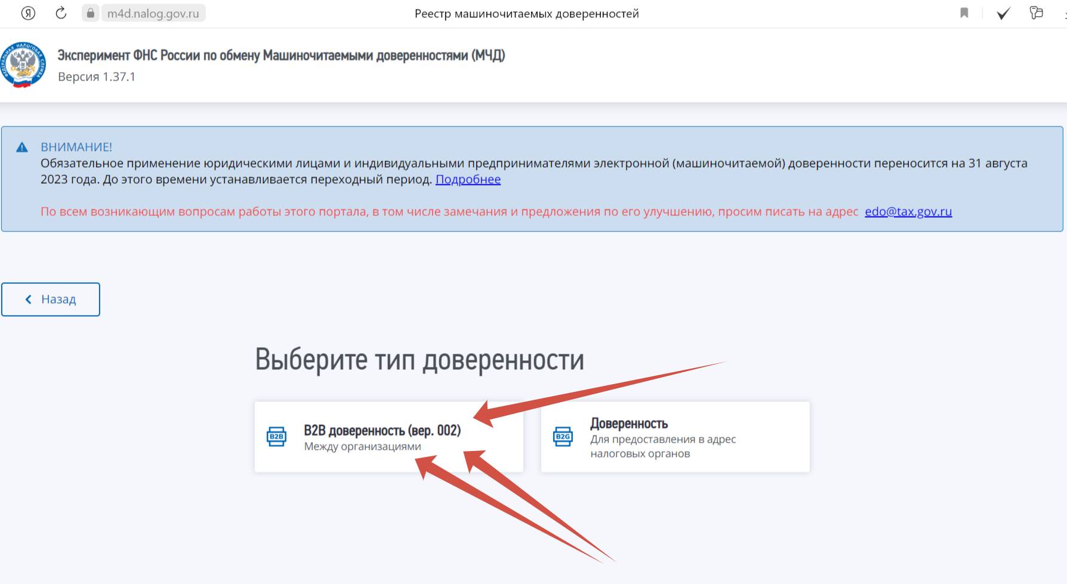The width and height of the screenshot is (1067, 584).
Task: Click the edo@tax.gov.ru email link
Action: (908, 212)
